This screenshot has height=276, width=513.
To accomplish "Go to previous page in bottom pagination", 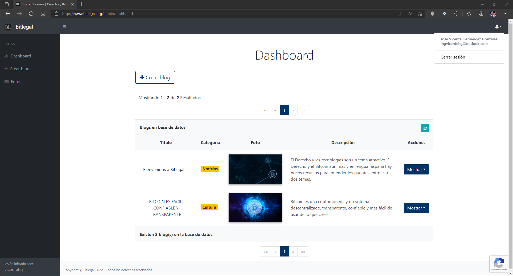I will [275, 251].
